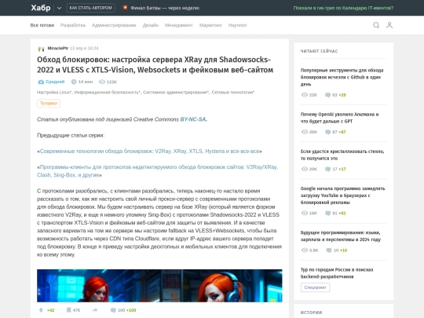424x318 pixels.
Task: Open the Календарь IT-ивентов promo link
Action: pyautogui.click(x=343, y=8)
